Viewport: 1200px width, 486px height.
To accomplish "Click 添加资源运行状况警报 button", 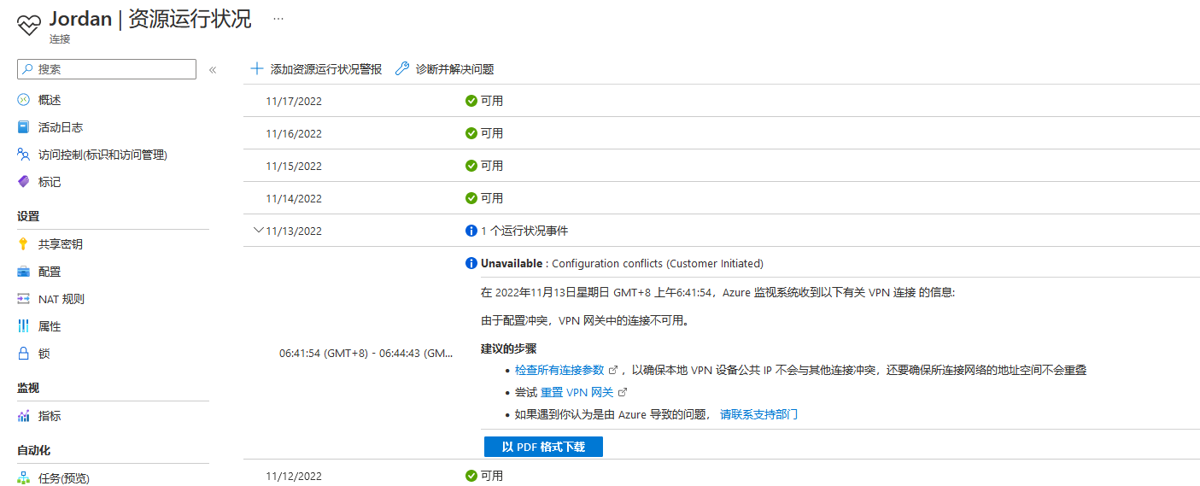I will click(x=316, y=69).
